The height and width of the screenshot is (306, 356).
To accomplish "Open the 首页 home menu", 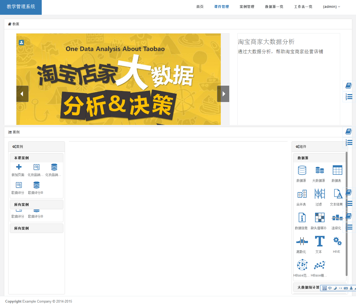I will [200, 7].
